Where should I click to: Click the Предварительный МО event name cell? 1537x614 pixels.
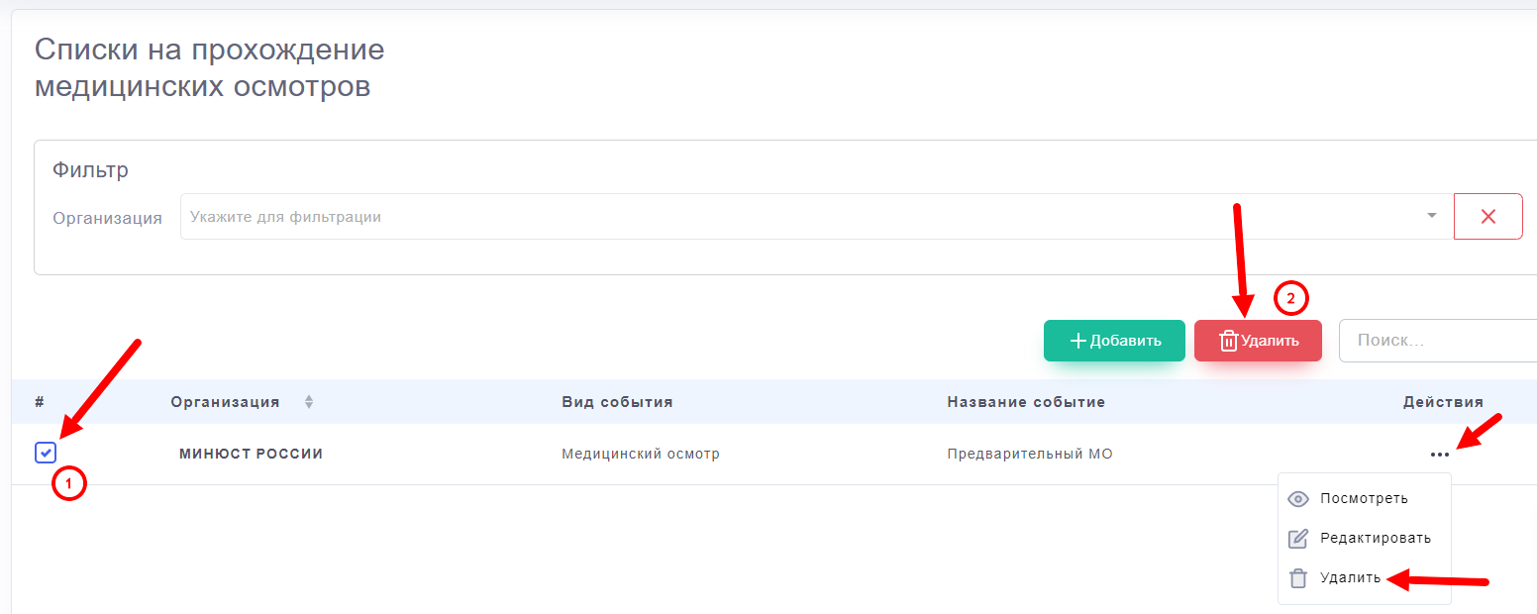point(1029,455)
